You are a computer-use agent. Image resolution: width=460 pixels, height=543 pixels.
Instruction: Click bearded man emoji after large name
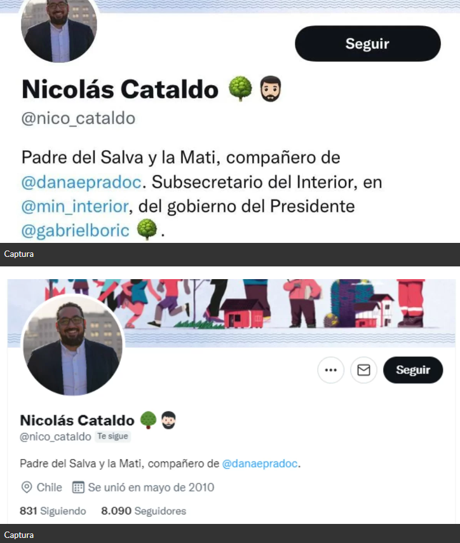pyautogui.click(x=270, y=88)
